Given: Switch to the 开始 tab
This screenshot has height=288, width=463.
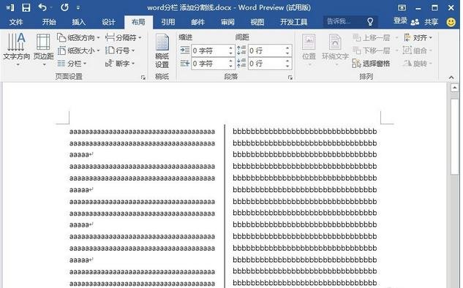Looking at the screenshot, I should tap(49, 22).
